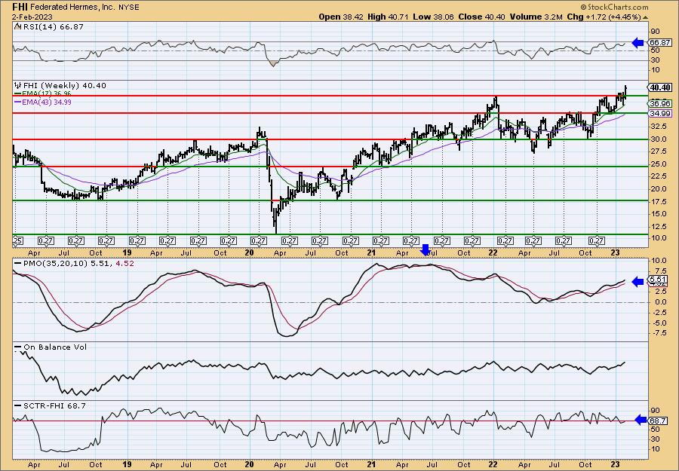Click the Volume 3.2M value in the header
The height and width of the screenshot is (471, 679).
[535, 17]
